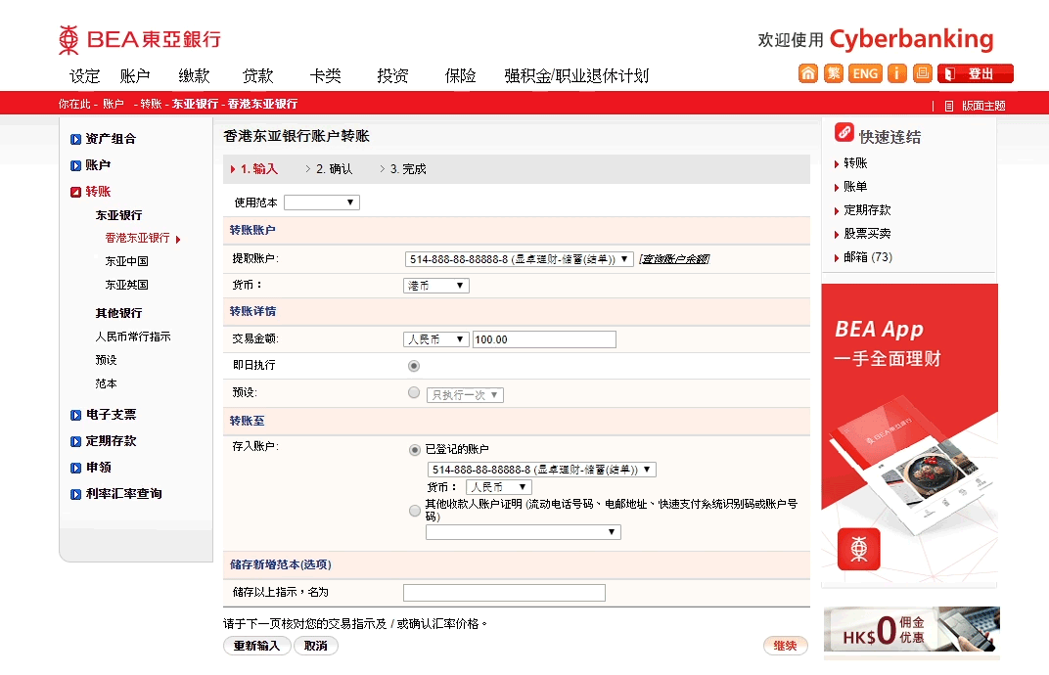Screen dimensions: 1049x675
Task: Open the 使用范本 template dropdown
Action: (322, 202)
